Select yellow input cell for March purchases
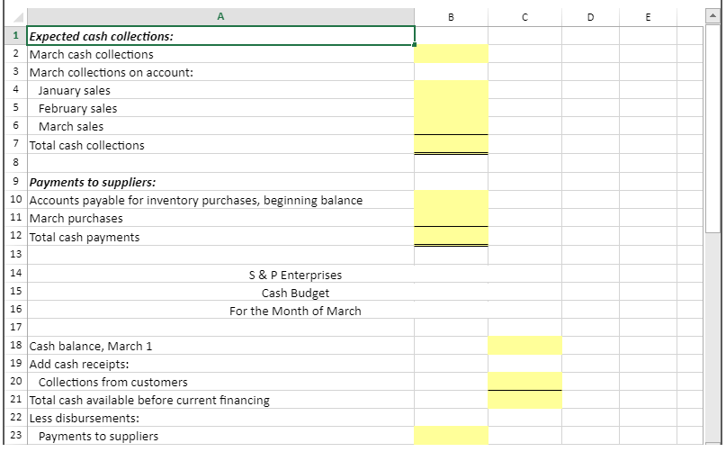 pyautogui.click(x=451, y=218)
